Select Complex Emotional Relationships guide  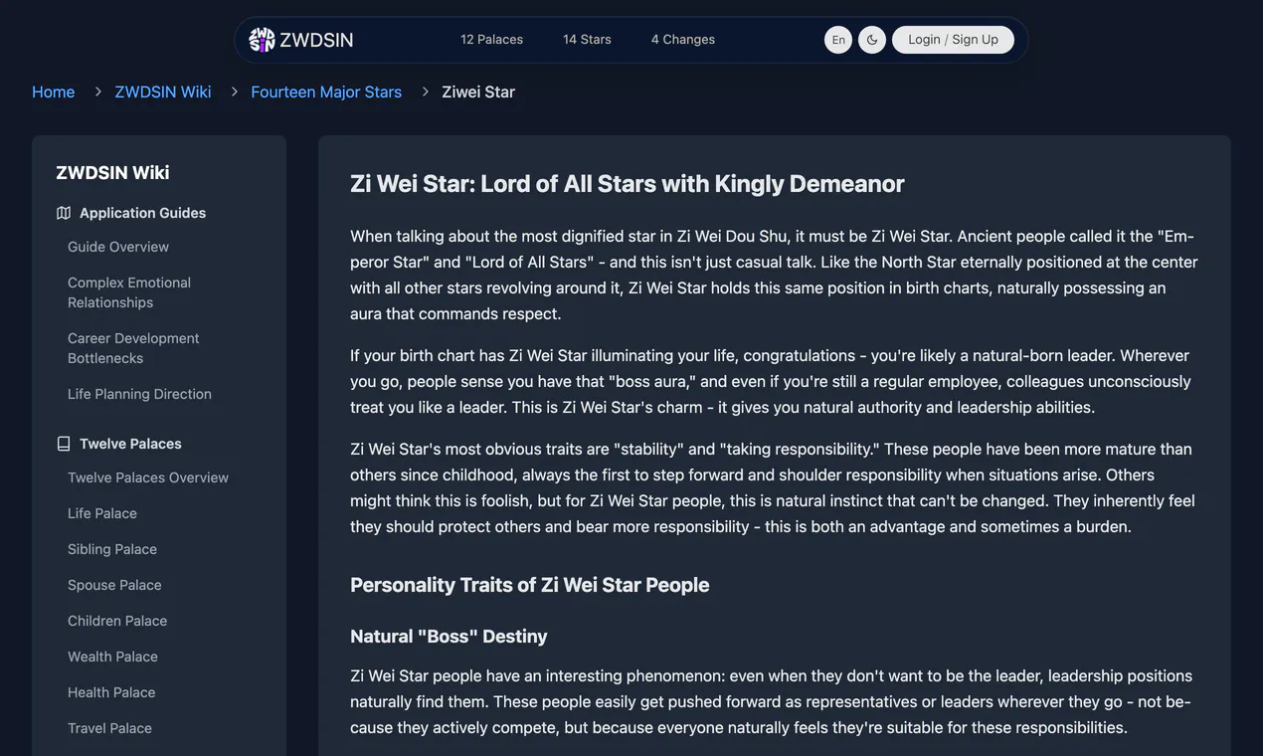tap(129, 292)
